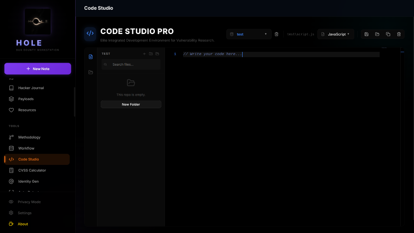
Task: Click the Payloads layers icon
Action: [x=11, y=99]
